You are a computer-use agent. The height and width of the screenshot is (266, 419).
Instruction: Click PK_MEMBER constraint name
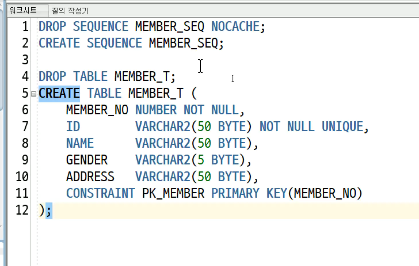coord(173,193)
